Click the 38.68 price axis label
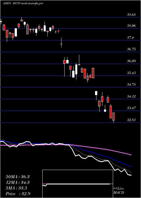Image resolution: width=141 pixels, height=198 pixels. tap(131, 15)
